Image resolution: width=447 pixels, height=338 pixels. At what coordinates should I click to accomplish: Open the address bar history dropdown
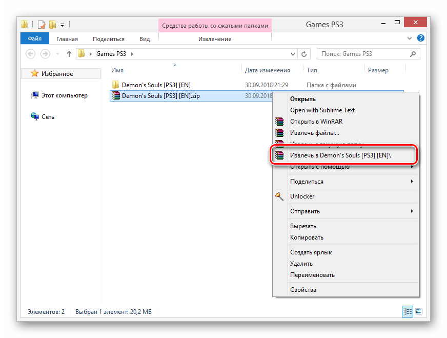click(x=293, y=54)
